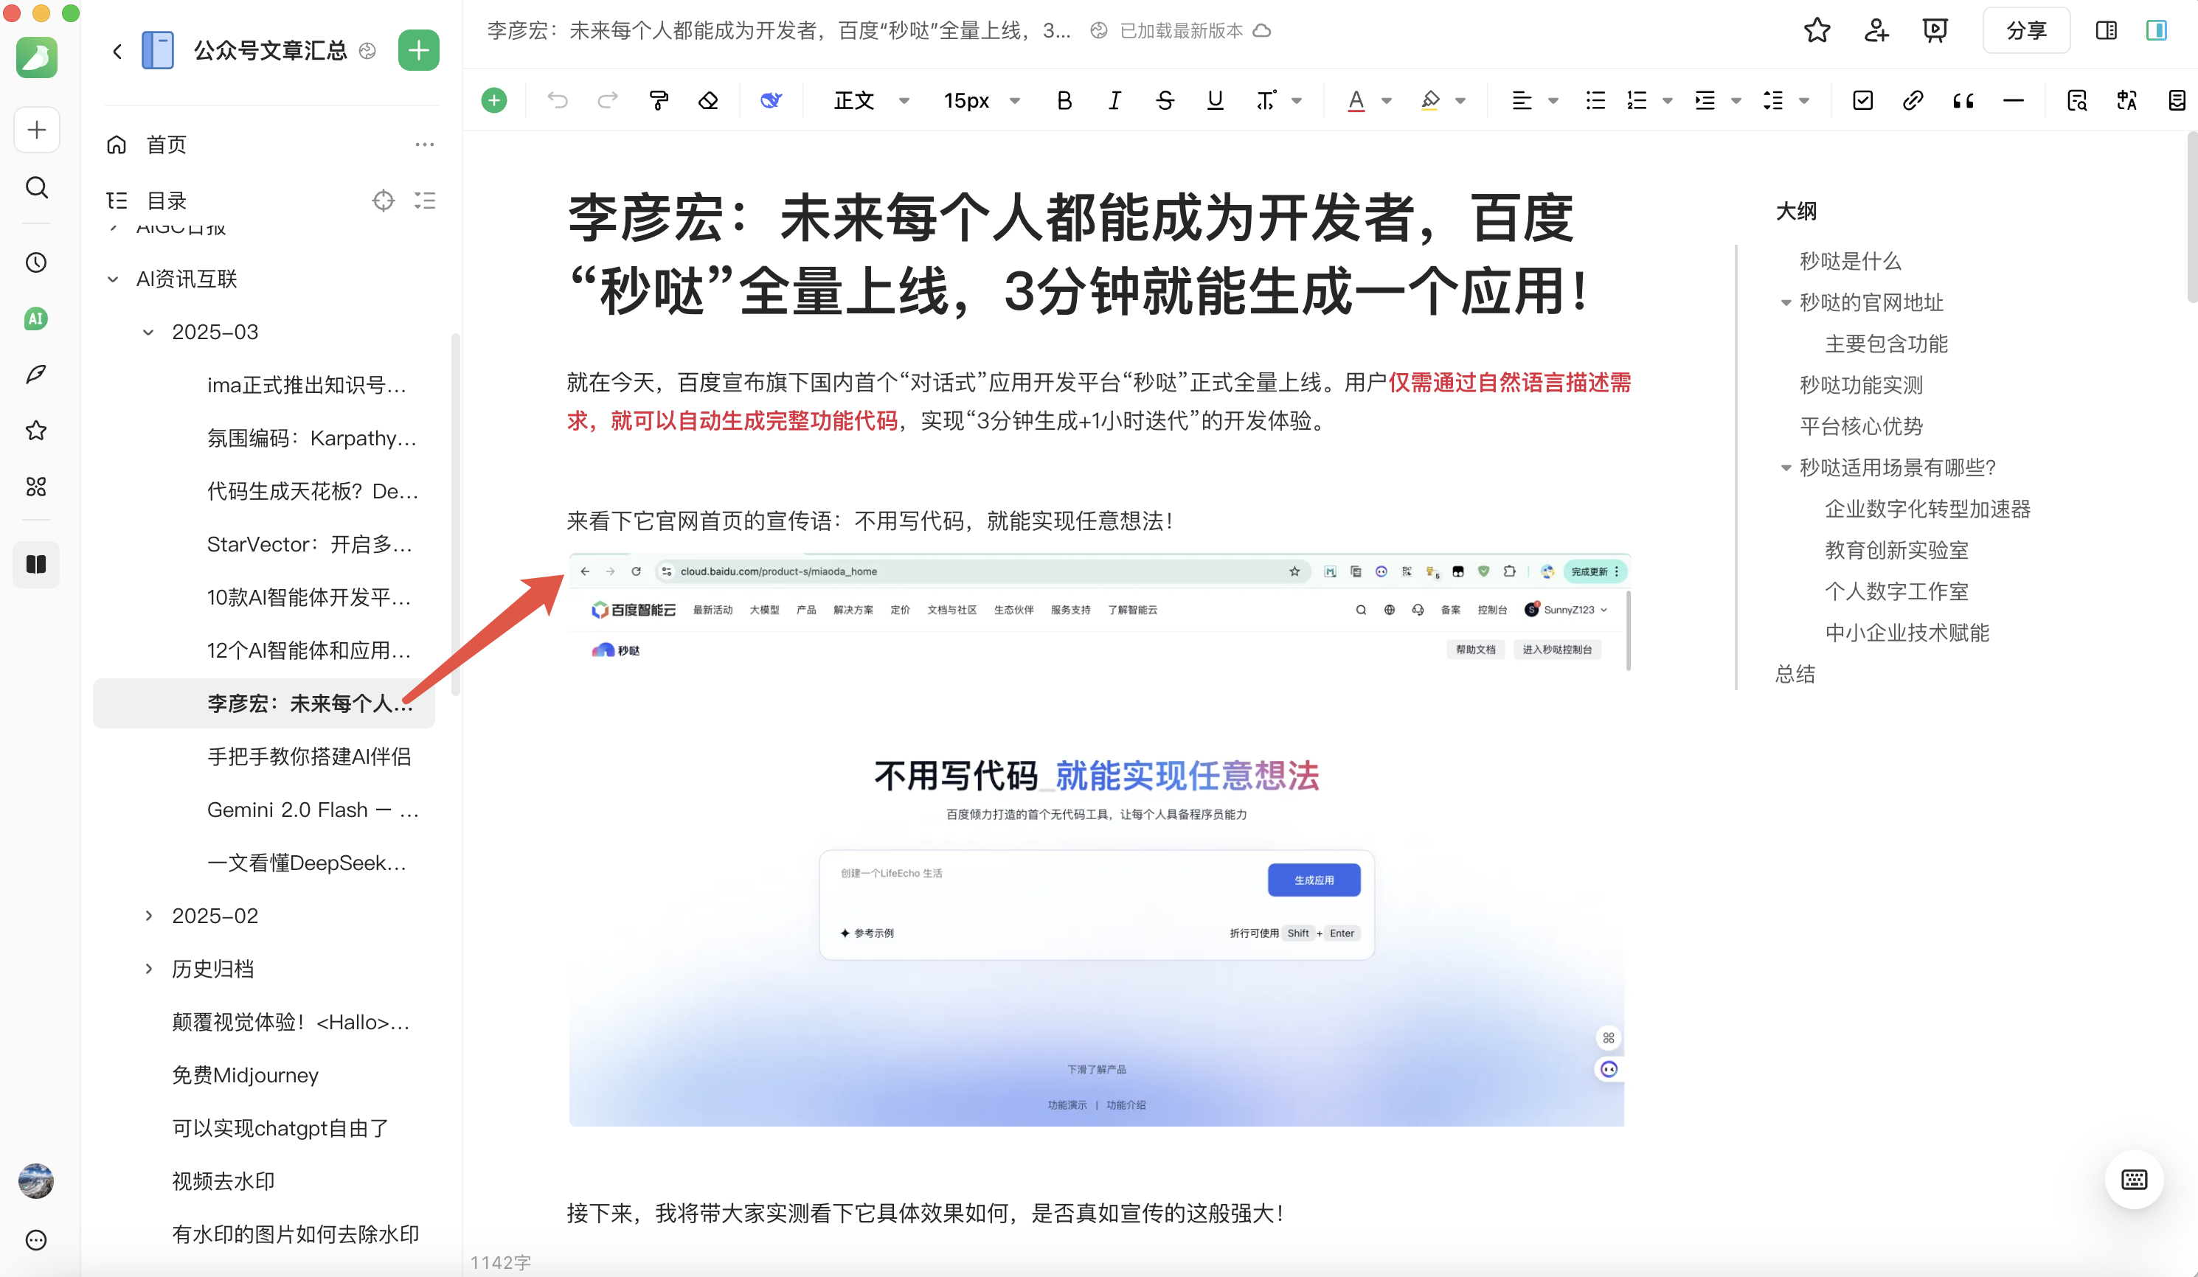Locate current document target icon
2198x1277 pixels.
[x=383, y=201]
